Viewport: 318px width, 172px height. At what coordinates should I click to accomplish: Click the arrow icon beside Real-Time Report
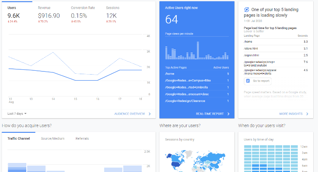pyautogui.click(x=228, y=114)
